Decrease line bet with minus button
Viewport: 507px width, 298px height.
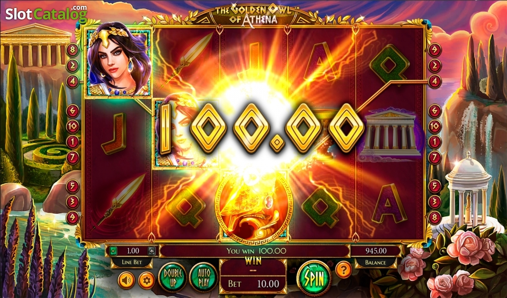point(113,251)
